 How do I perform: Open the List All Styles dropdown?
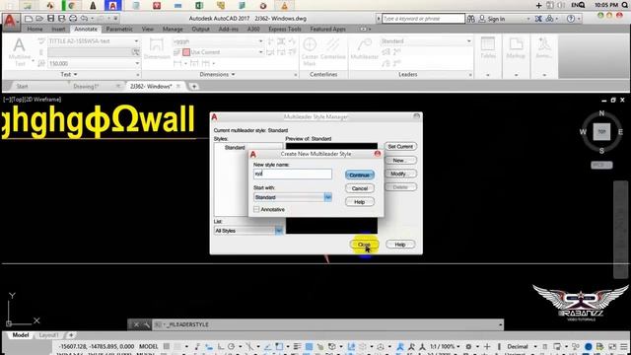[x=247, y=231]
